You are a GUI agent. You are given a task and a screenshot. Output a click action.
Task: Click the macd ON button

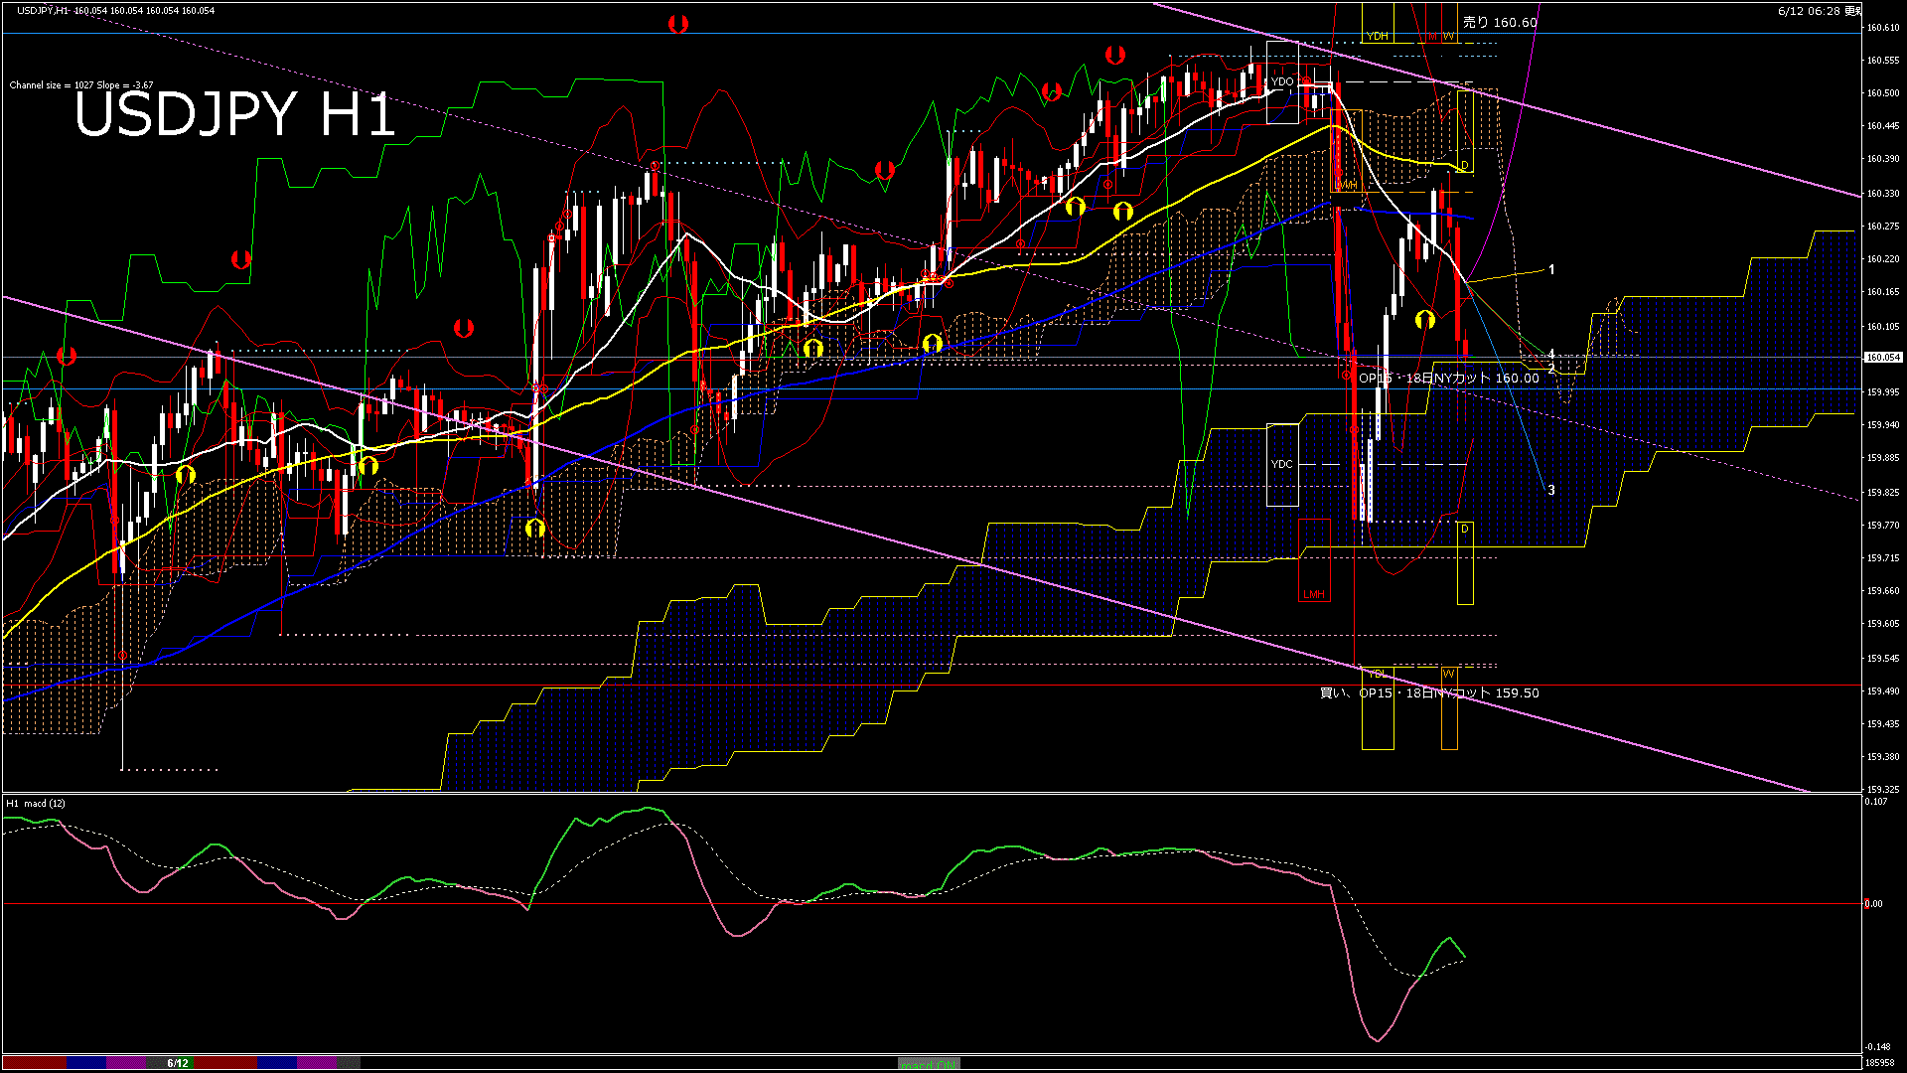point(929,1064)
